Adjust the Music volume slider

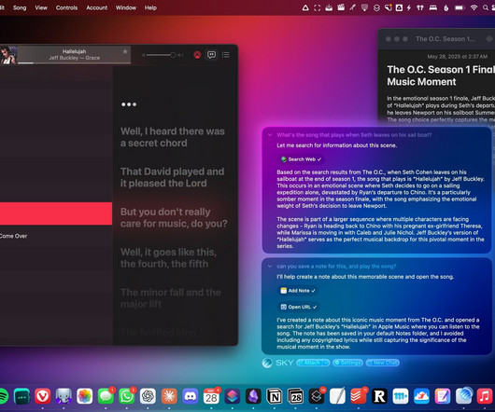(x=161, y=55)
